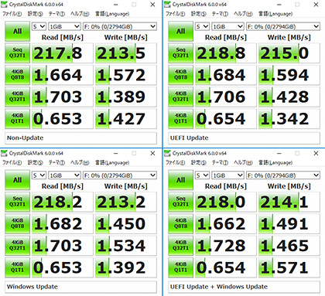The image size is (325, 296).
Task: Click the CrystalDiskMark app icon in Non-Update window
Action: coord(4,5)
